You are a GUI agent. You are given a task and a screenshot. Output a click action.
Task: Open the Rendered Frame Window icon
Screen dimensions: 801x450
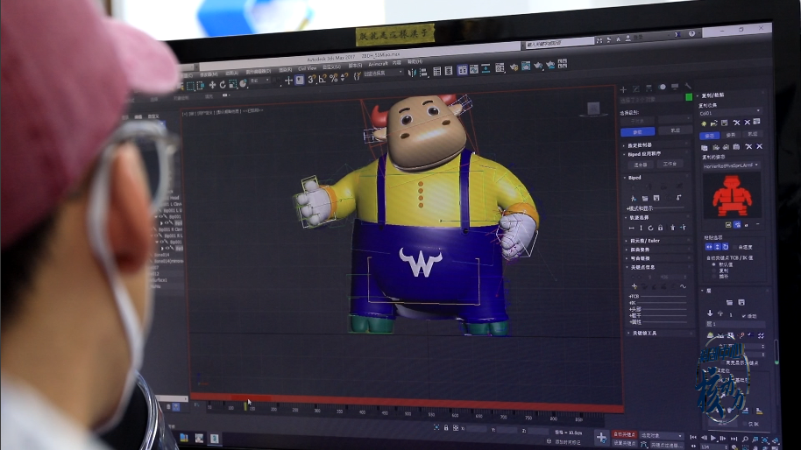(x=526, y=67)
